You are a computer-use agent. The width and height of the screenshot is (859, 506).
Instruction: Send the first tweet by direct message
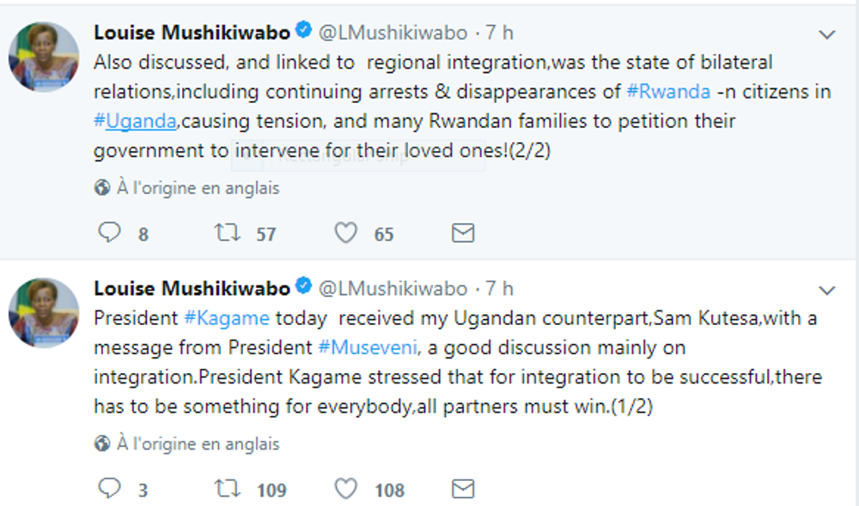463,232
